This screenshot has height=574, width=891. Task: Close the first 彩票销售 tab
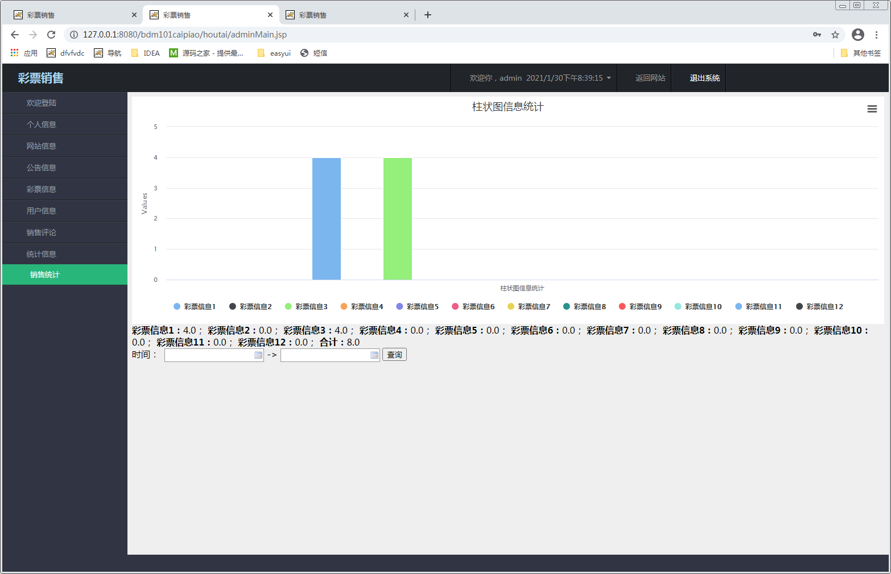[x=134, y=15]
